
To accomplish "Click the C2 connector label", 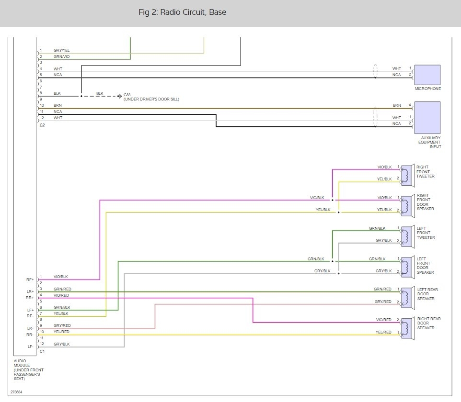I will click(x=42, y=125).
